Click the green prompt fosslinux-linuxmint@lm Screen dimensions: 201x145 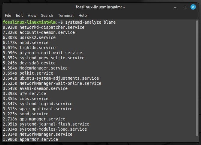29,22
